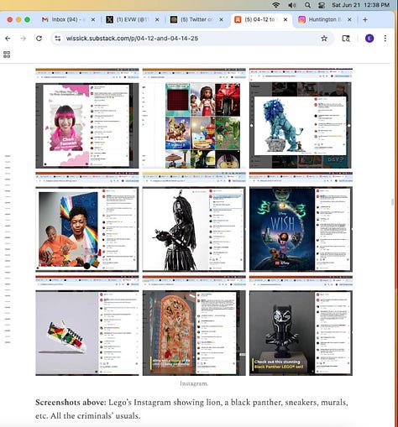Open the Disney Wish poster screenshot
The height and width of the screenshot is (427, 398).
[301, 221]
